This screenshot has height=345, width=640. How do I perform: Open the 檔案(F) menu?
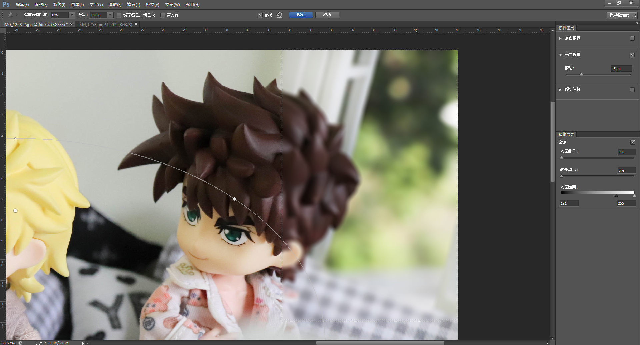22,5
